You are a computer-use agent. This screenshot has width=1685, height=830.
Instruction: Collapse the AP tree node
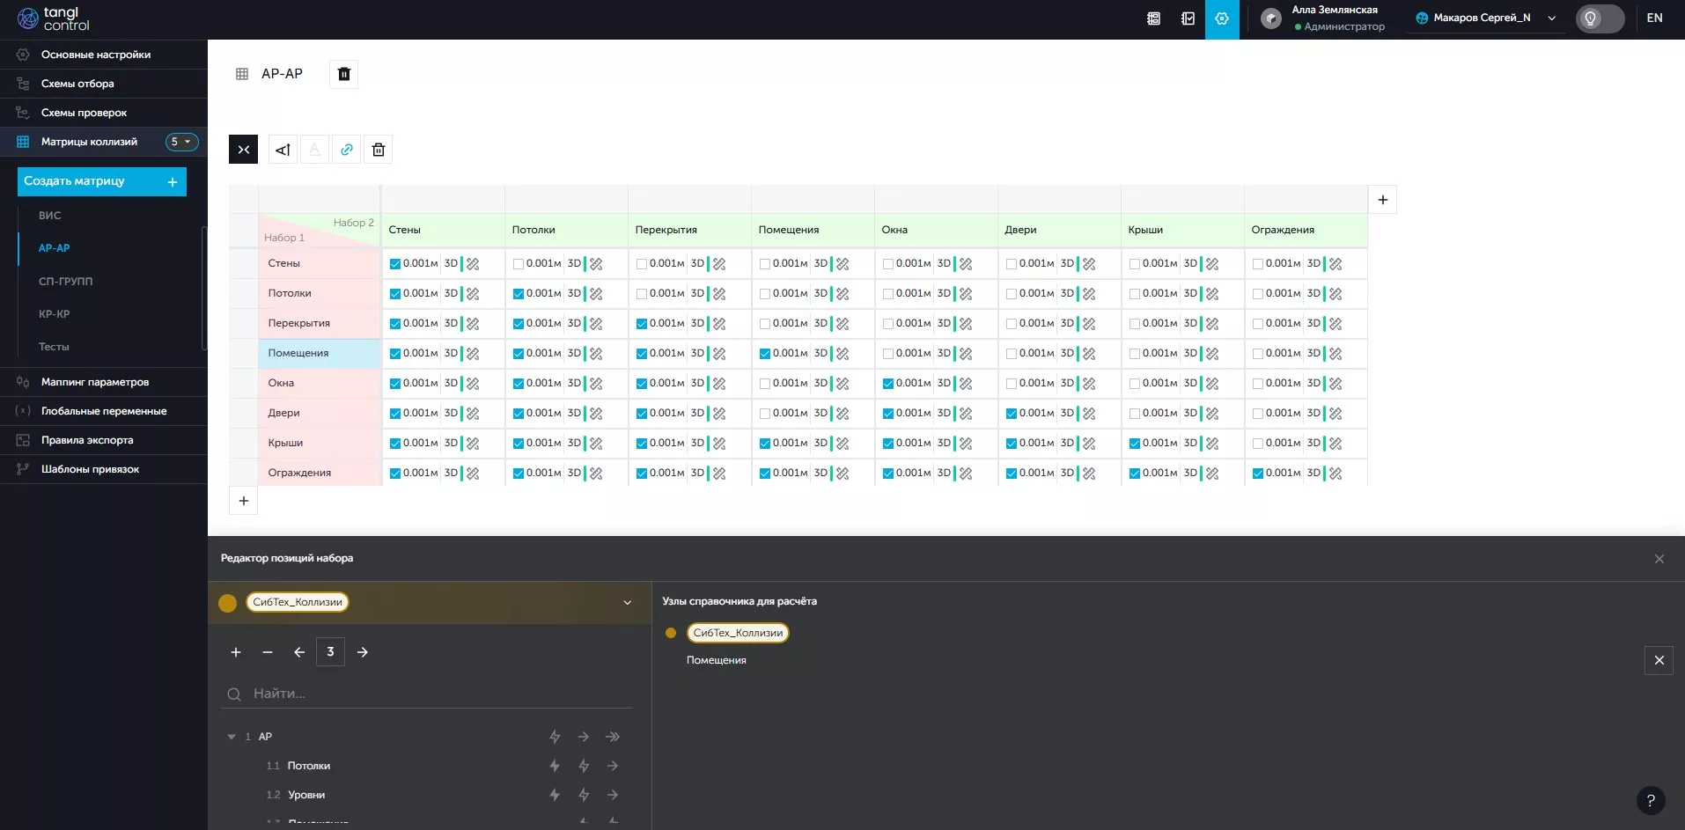coord(232,737)
